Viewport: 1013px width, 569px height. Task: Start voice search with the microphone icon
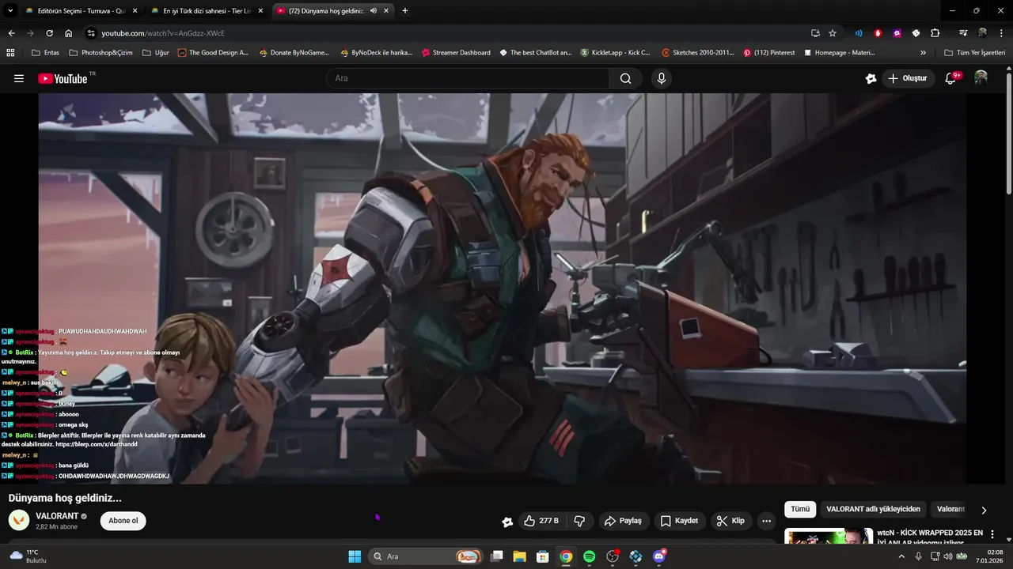[662, 78]
